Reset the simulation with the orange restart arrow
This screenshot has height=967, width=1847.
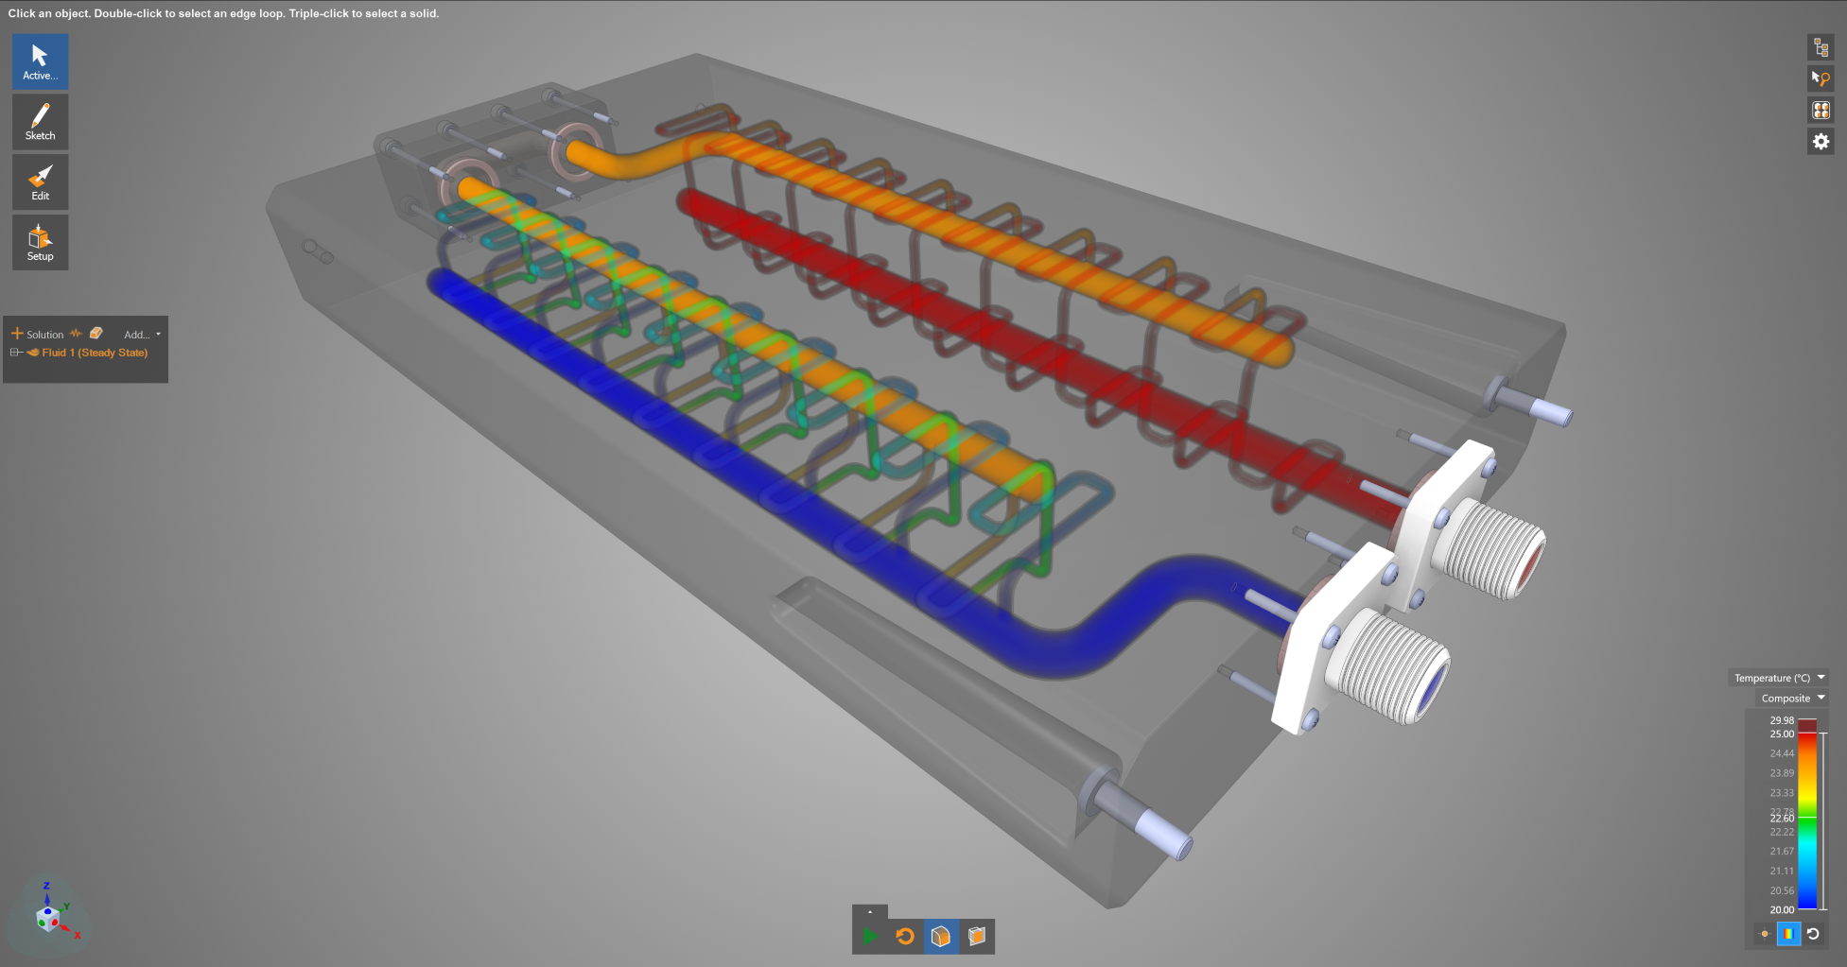(905, 937)
